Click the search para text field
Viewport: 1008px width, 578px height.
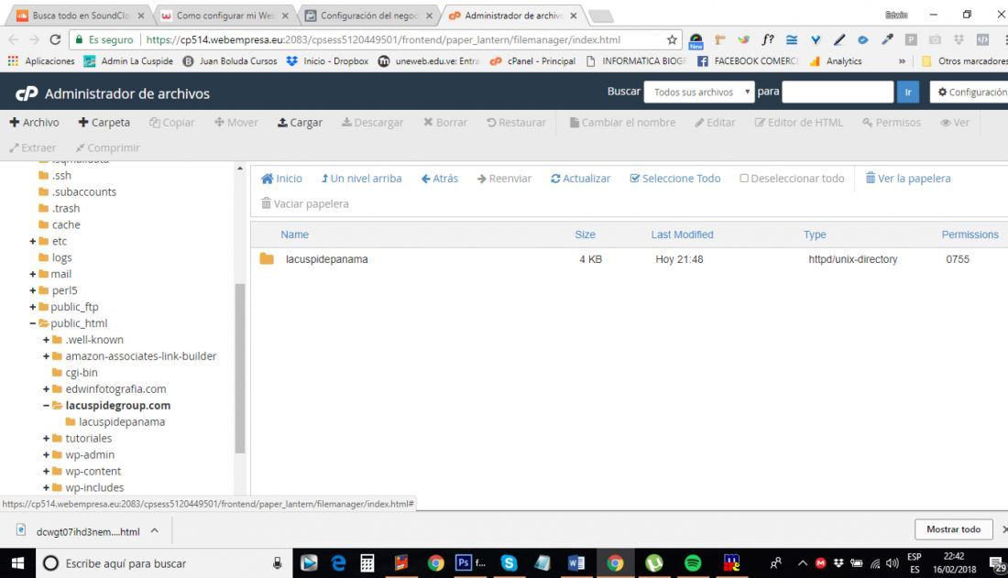tap(838, 92)
